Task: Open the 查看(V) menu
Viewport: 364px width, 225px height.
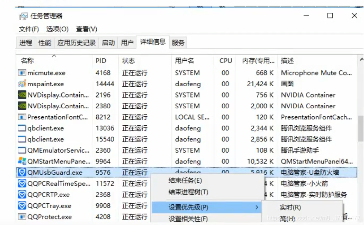Action: pos(86,29)
